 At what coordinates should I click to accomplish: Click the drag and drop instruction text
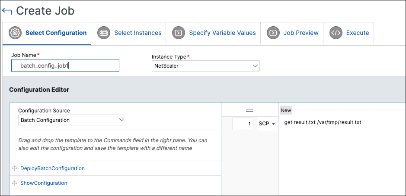point(113,144)
